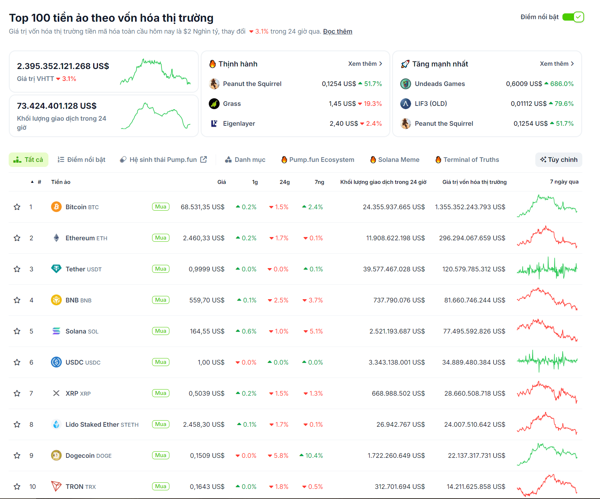
Task: Open the Danh mục tab
Action: (x=245, y=160)
